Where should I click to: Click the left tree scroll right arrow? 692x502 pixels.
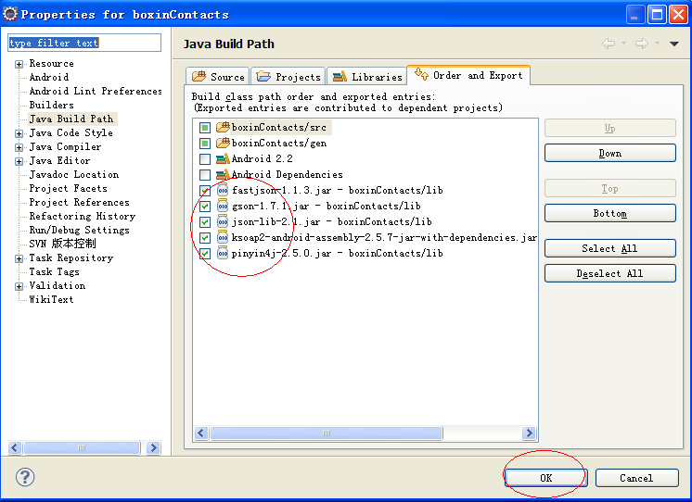153,447
